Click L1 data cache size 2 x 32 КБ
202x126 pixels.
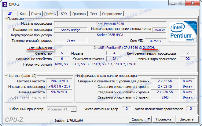coord(165,81)
